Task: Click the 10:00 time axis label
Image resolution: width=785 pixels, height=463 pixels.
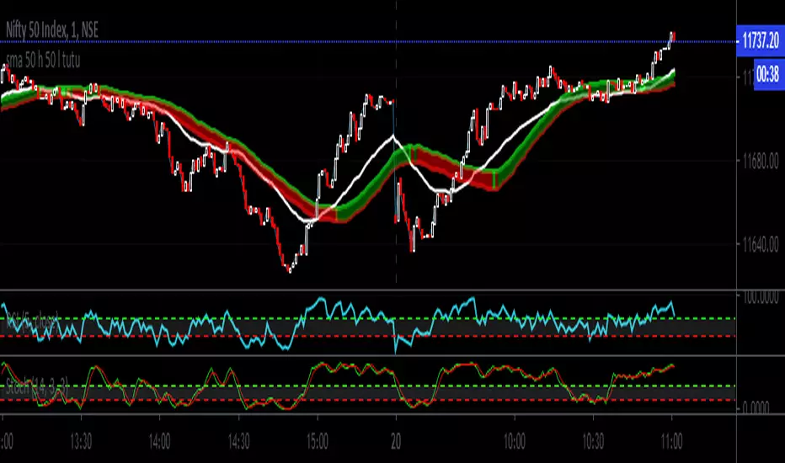Action: 514,442
